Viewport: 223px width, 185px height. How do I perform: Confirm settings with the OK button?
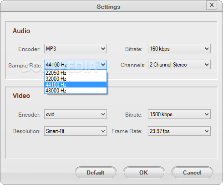pyautogui.click(x=144, y=172)
